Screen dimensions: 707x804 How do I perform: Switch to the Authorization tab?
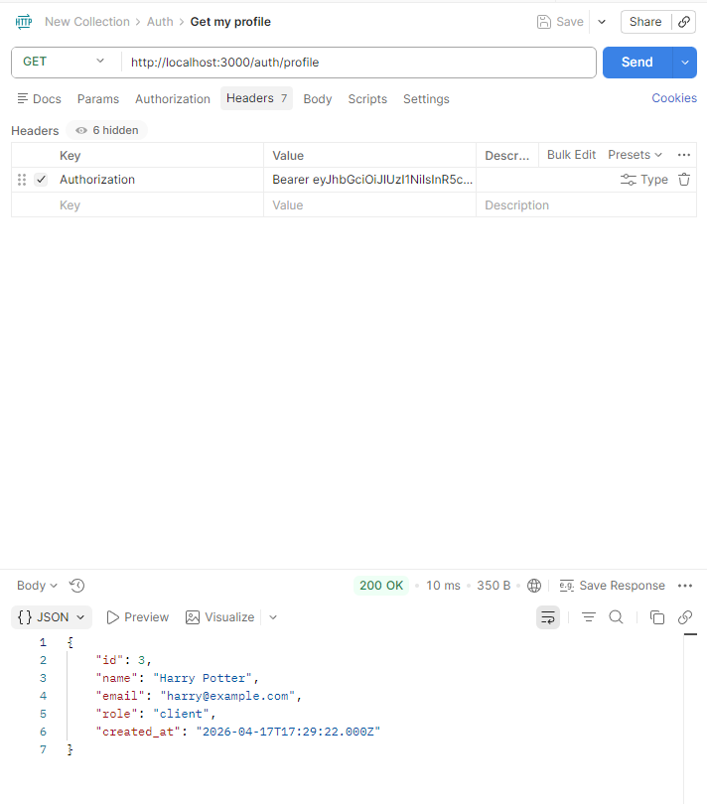(x=173, y=99)
